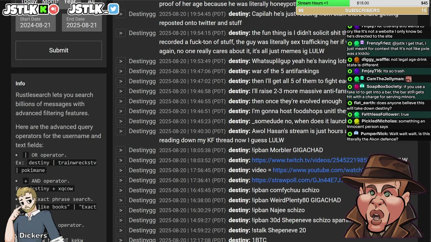
Task: Click the text '!ipban Morbler GIGACHAD'
Action: pos(287,150)
